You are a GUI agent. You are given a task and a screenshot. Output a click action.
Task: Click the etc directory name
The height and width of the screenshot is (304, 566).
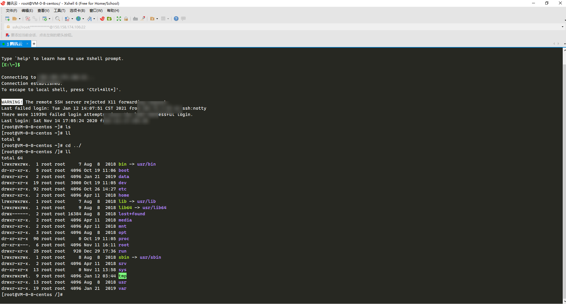pos(122,189)
